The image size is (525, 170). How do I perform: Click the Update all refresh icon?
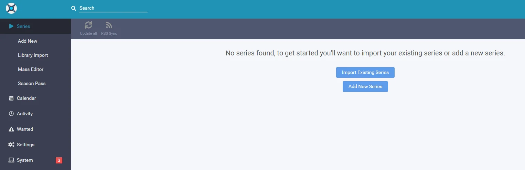[x=88, y=25]
